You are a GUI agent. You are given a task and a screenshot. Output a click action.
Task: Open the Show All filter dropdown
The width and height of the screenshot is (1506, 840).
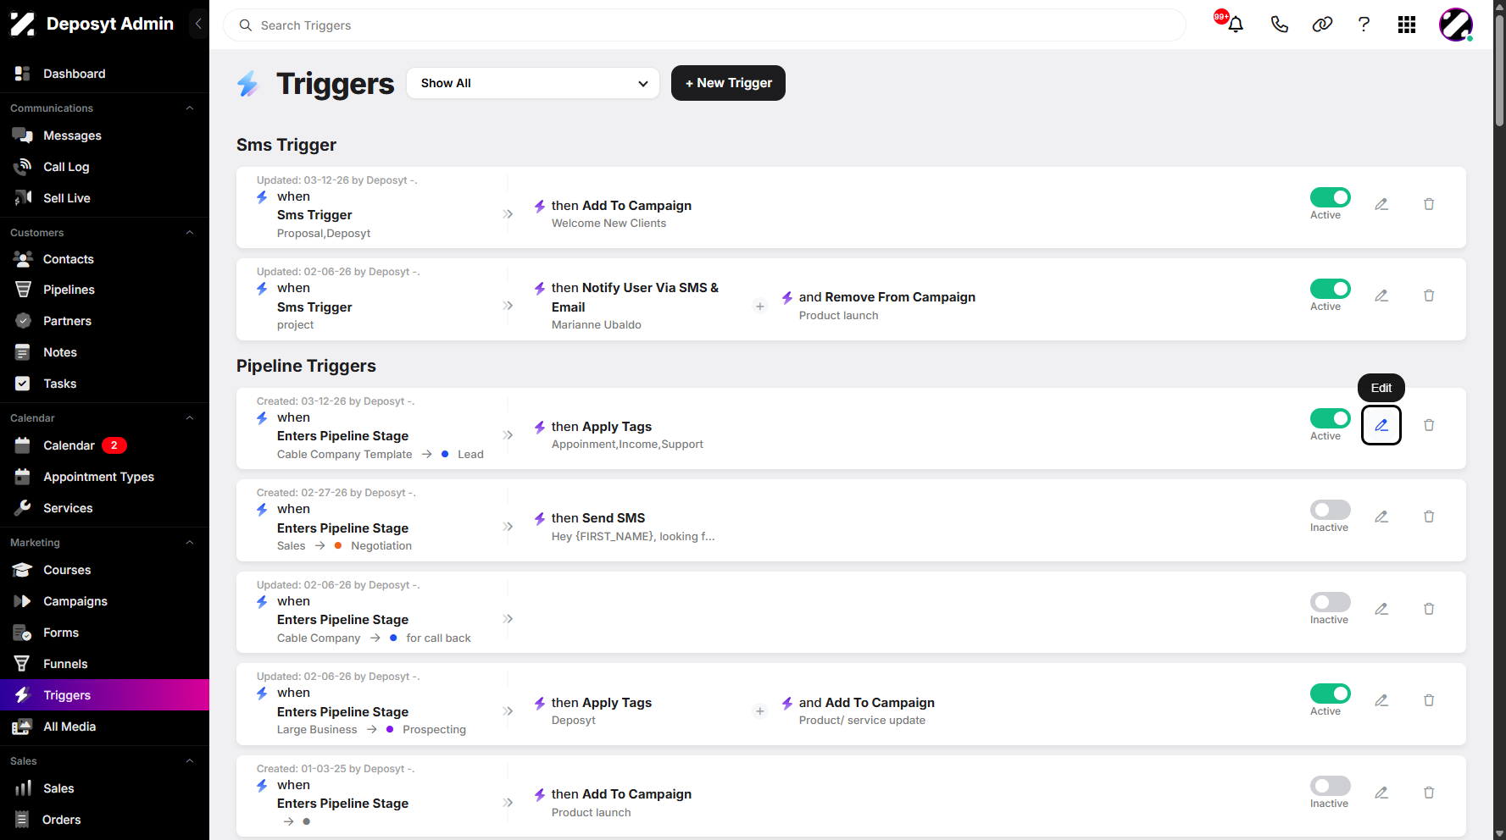point(533,83)
